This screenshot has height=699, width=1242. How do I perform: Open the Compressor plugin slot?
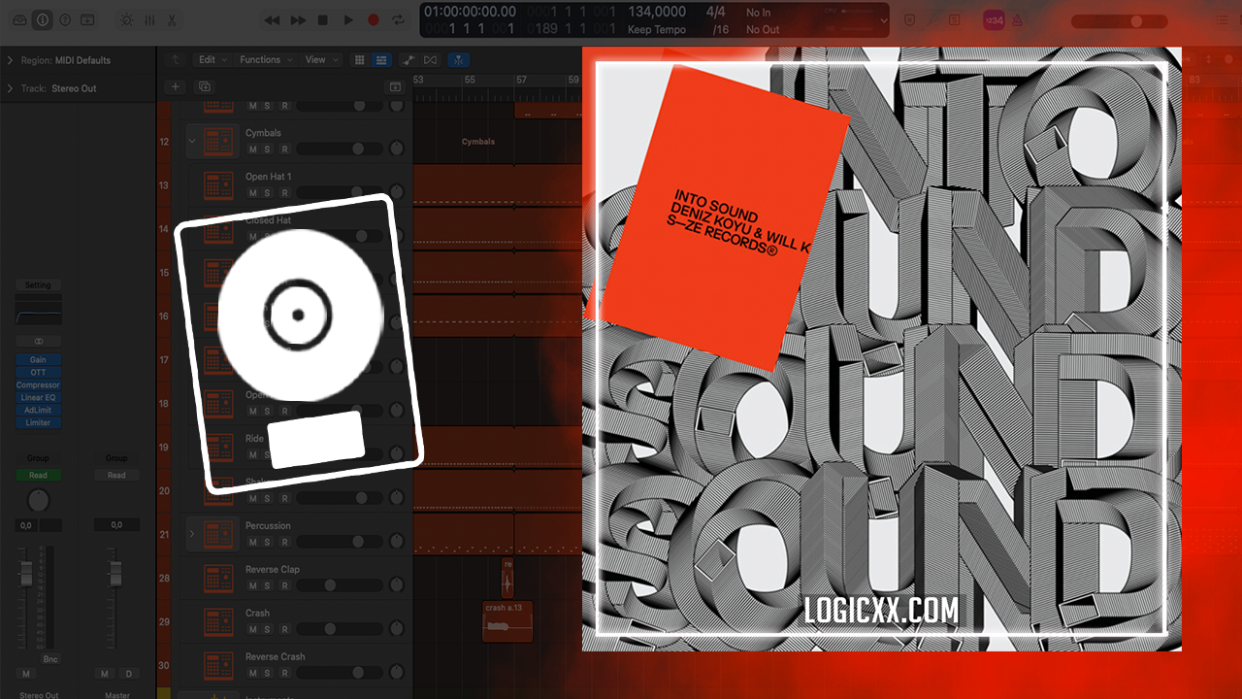[x=39, y=385]
